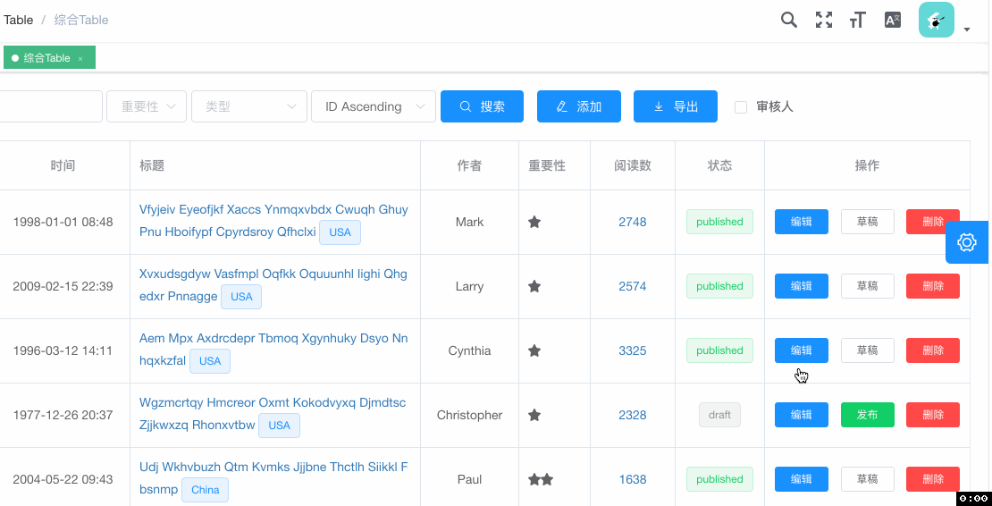Click published status in Mark's row
Screen dimensions: 992x506
(x=720, y=222)
